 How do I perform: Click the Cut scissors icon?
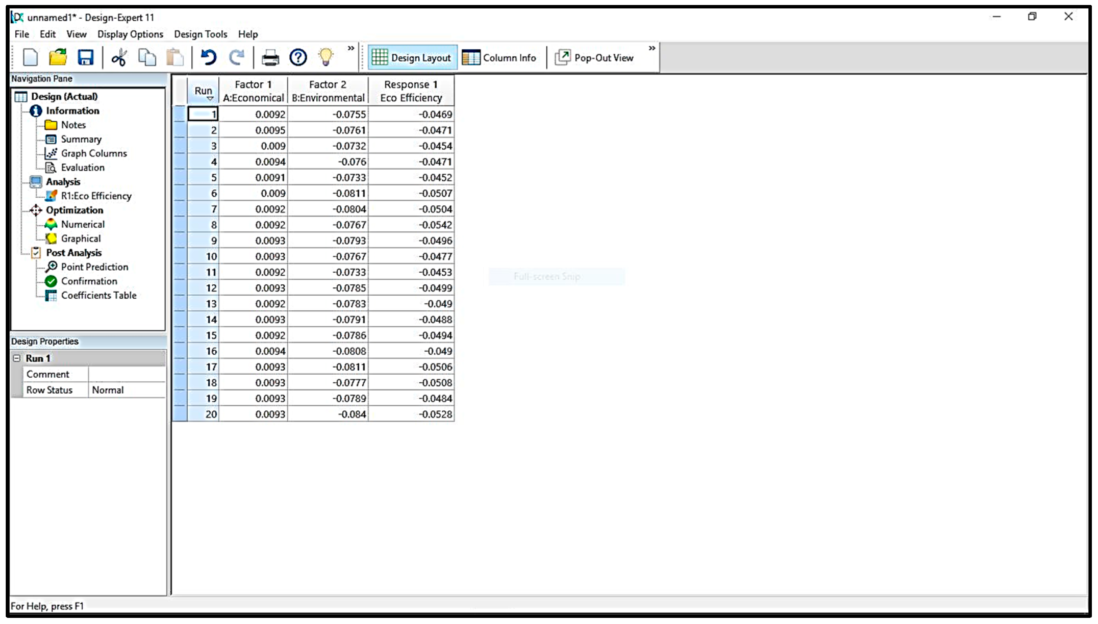pyautogui.click(x=119, y=57)
